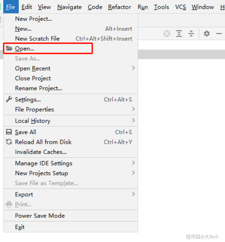Toggle Power Save Mode

40,216
